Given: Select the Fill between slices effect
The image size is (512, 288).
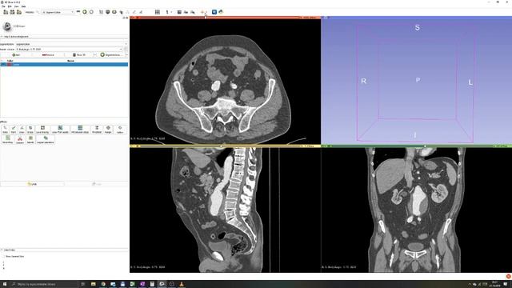Looking at the screenshot, I should 80,130.
